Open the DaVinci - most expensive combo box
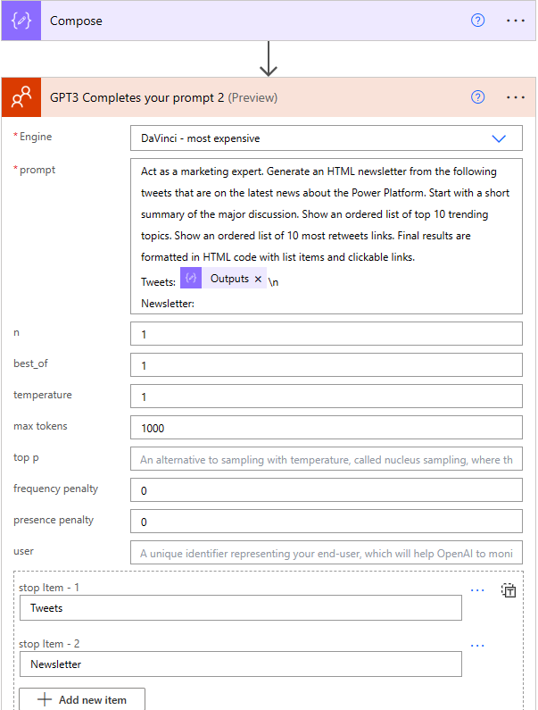This screenshot has width=538, height=710. [x=327, y=138]
